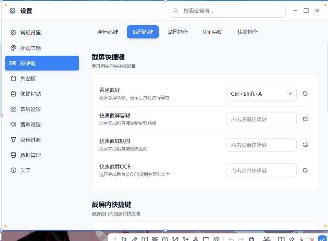Click the settings gear icon in title bar

click(x=12, y=10)
